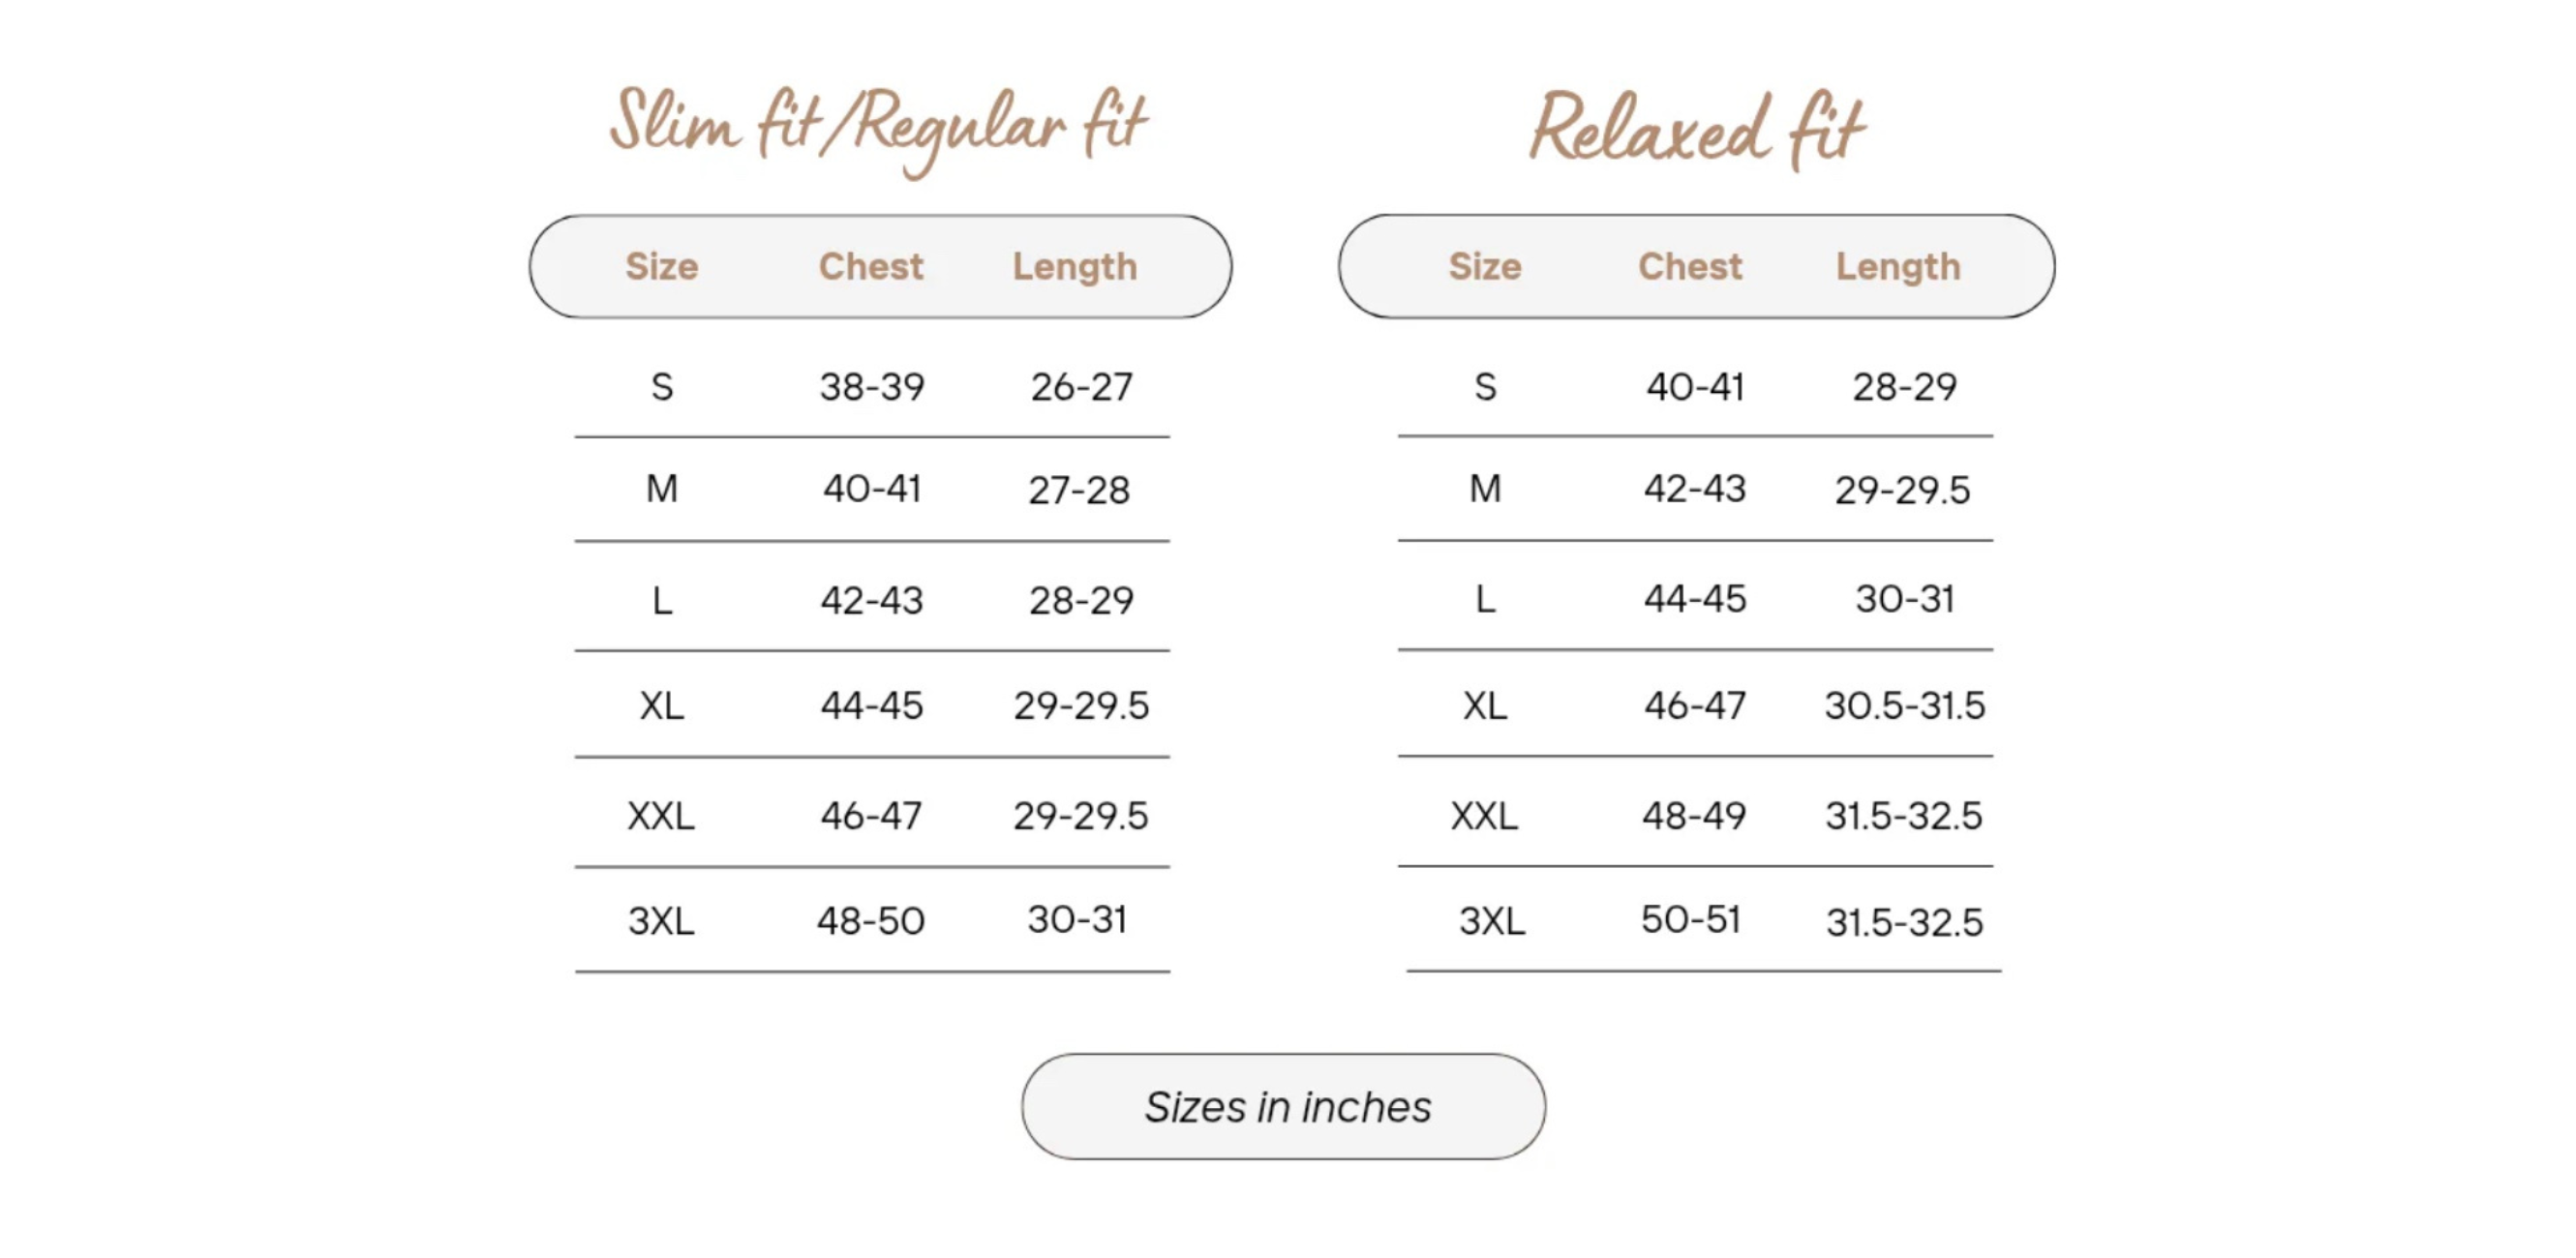Select the Size header in Slim fit table

(x=661, y=267)
